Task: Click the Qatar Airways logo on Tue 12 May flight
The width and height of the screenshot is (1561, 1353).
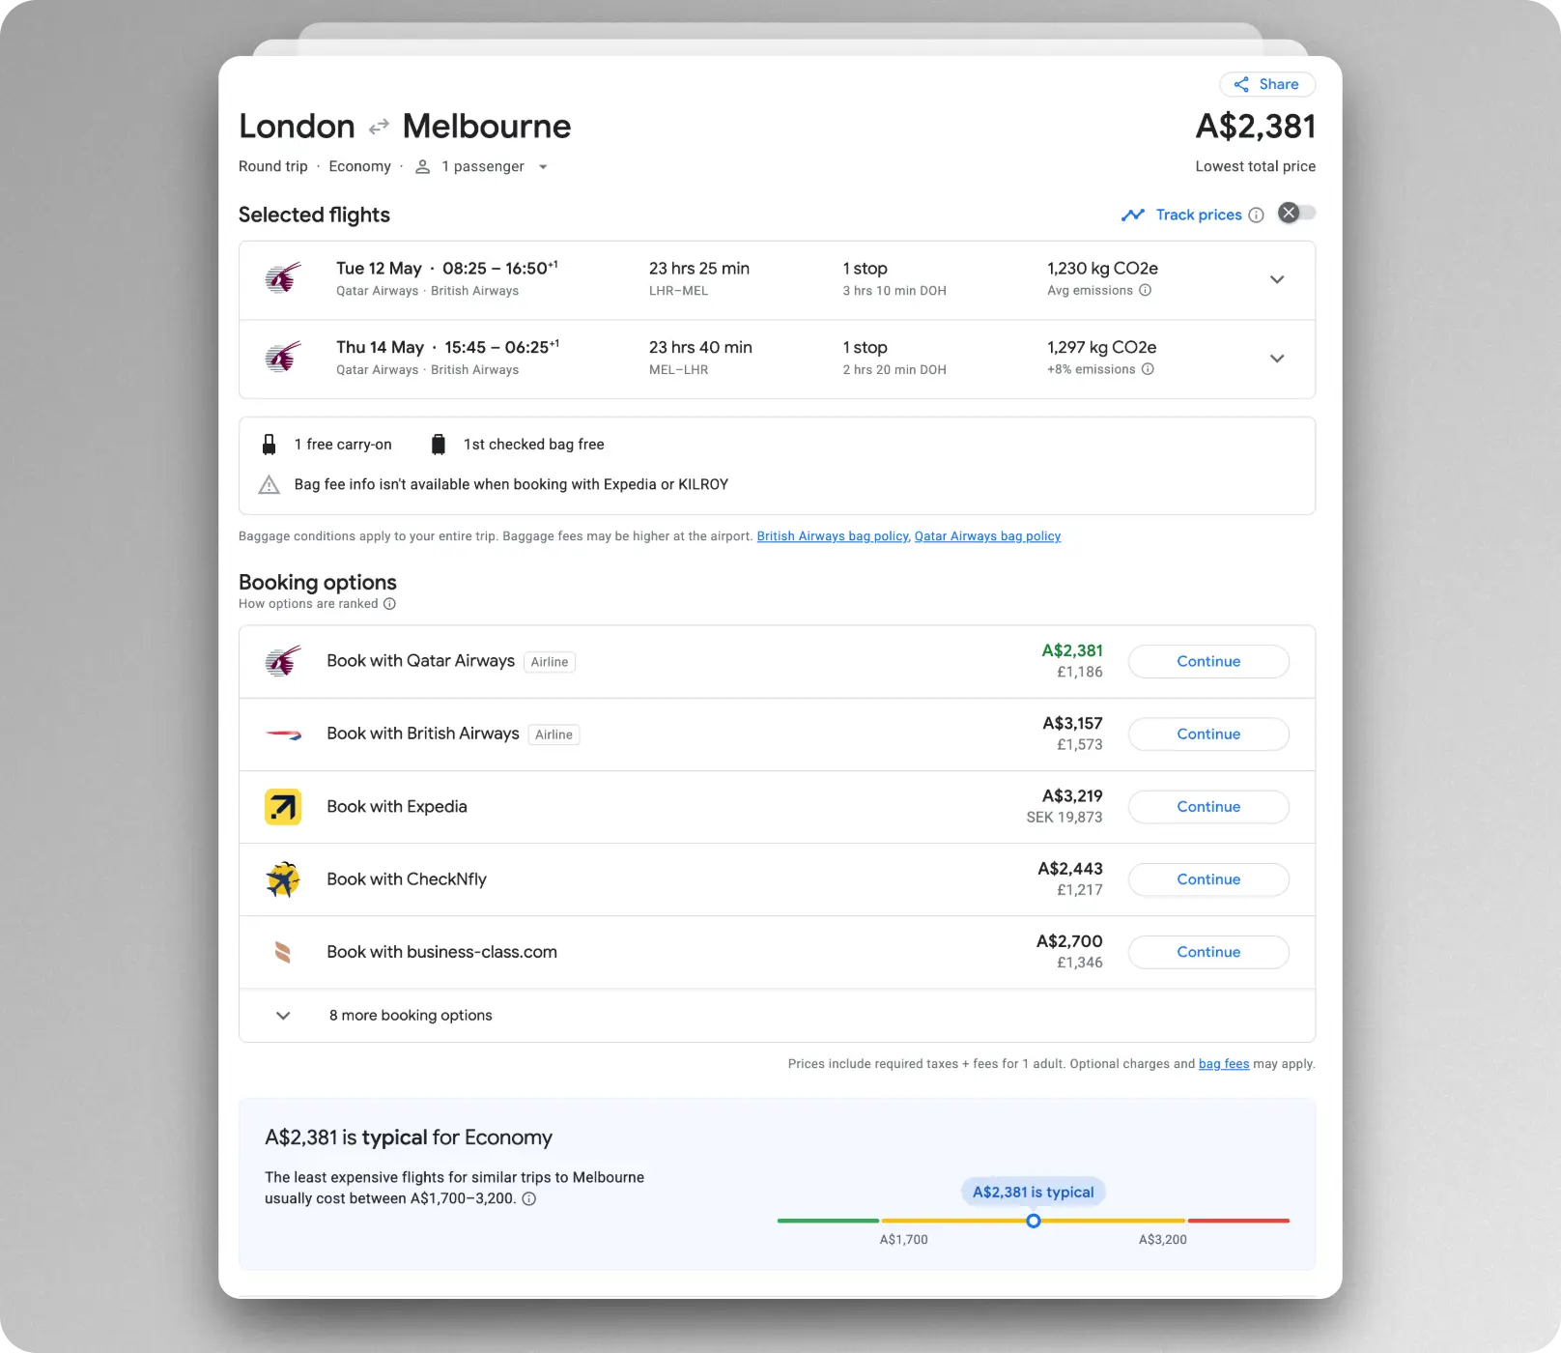Action: click(283, 278)
